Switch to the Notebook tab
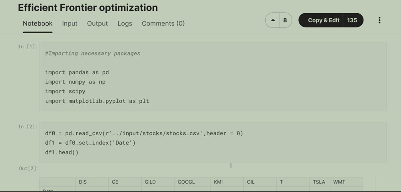This screenshot has height=192, width=401. pyautogui.click(x=38, y=24)
